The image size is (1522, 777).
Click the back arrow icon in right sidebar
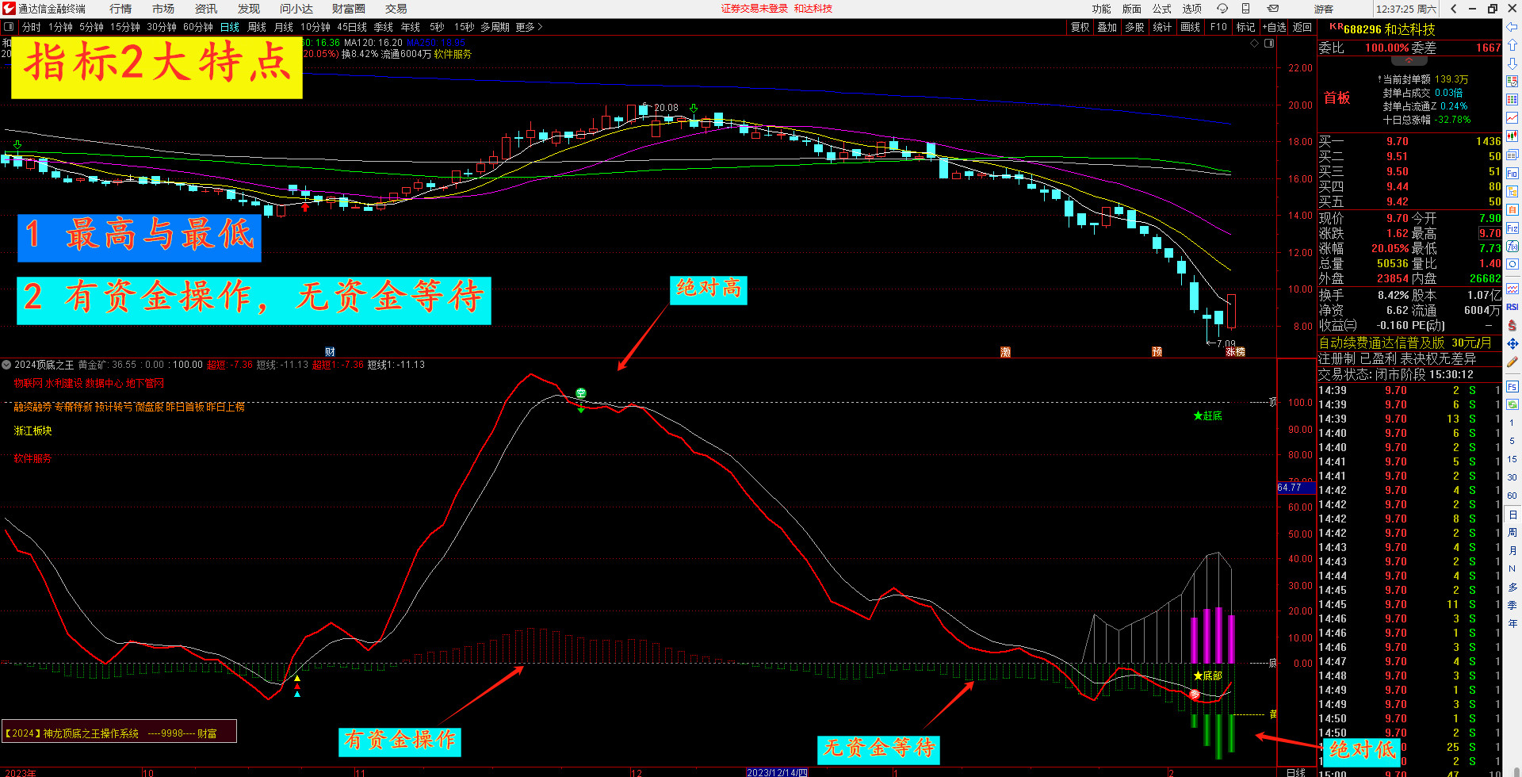pyautogui.click(x=1512, y=27)
